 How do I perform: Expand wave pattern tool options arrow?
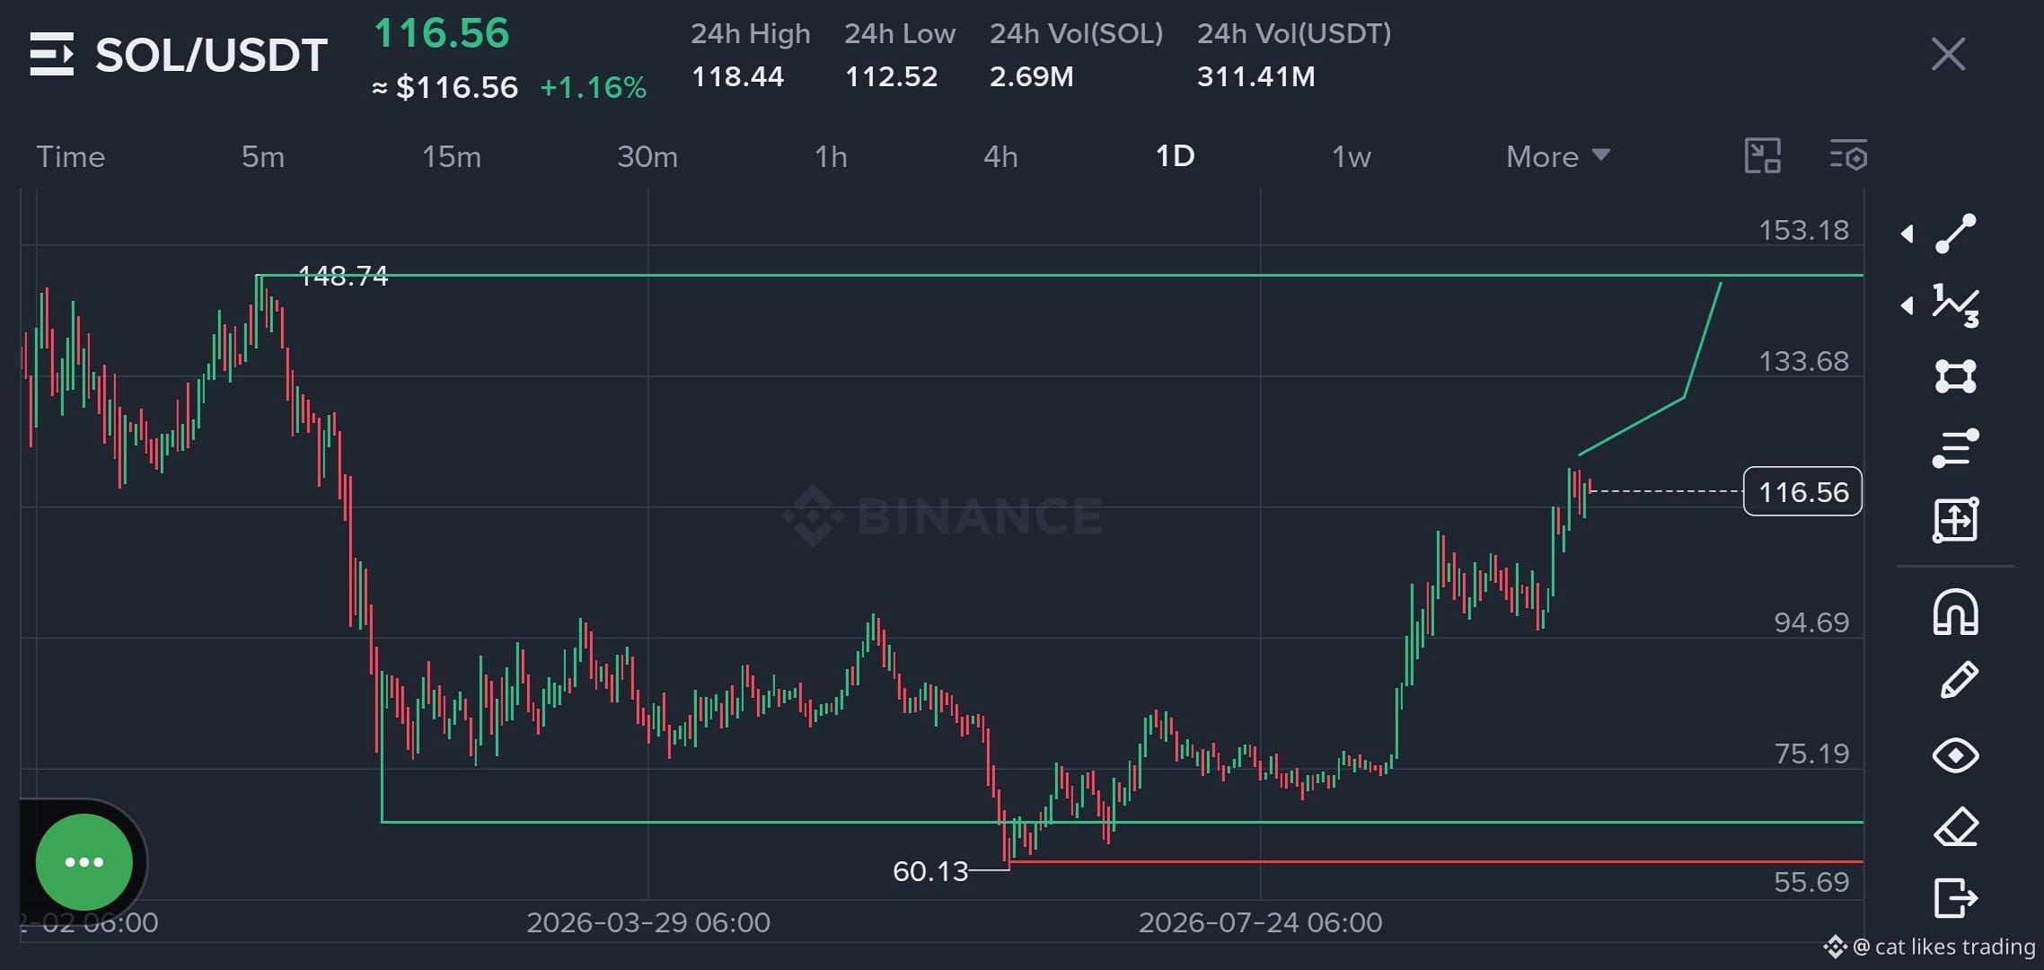click(1907, 306)
